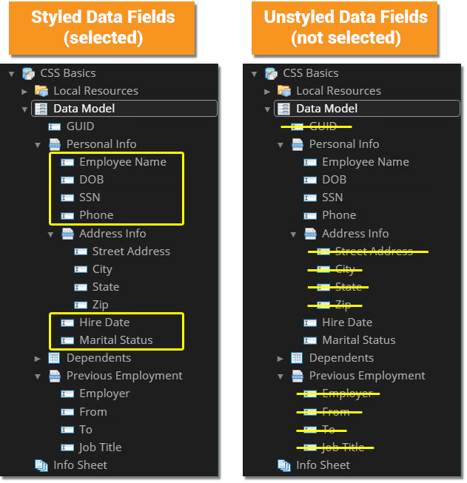Collapse the Personal Info node in the left tree

(x=38, y=144)
